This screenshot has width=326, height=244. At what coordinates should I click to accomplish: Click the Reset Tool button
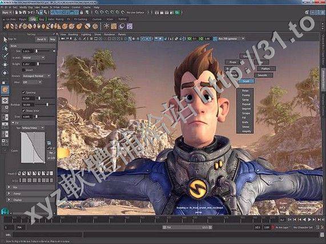tap(41, 39)
